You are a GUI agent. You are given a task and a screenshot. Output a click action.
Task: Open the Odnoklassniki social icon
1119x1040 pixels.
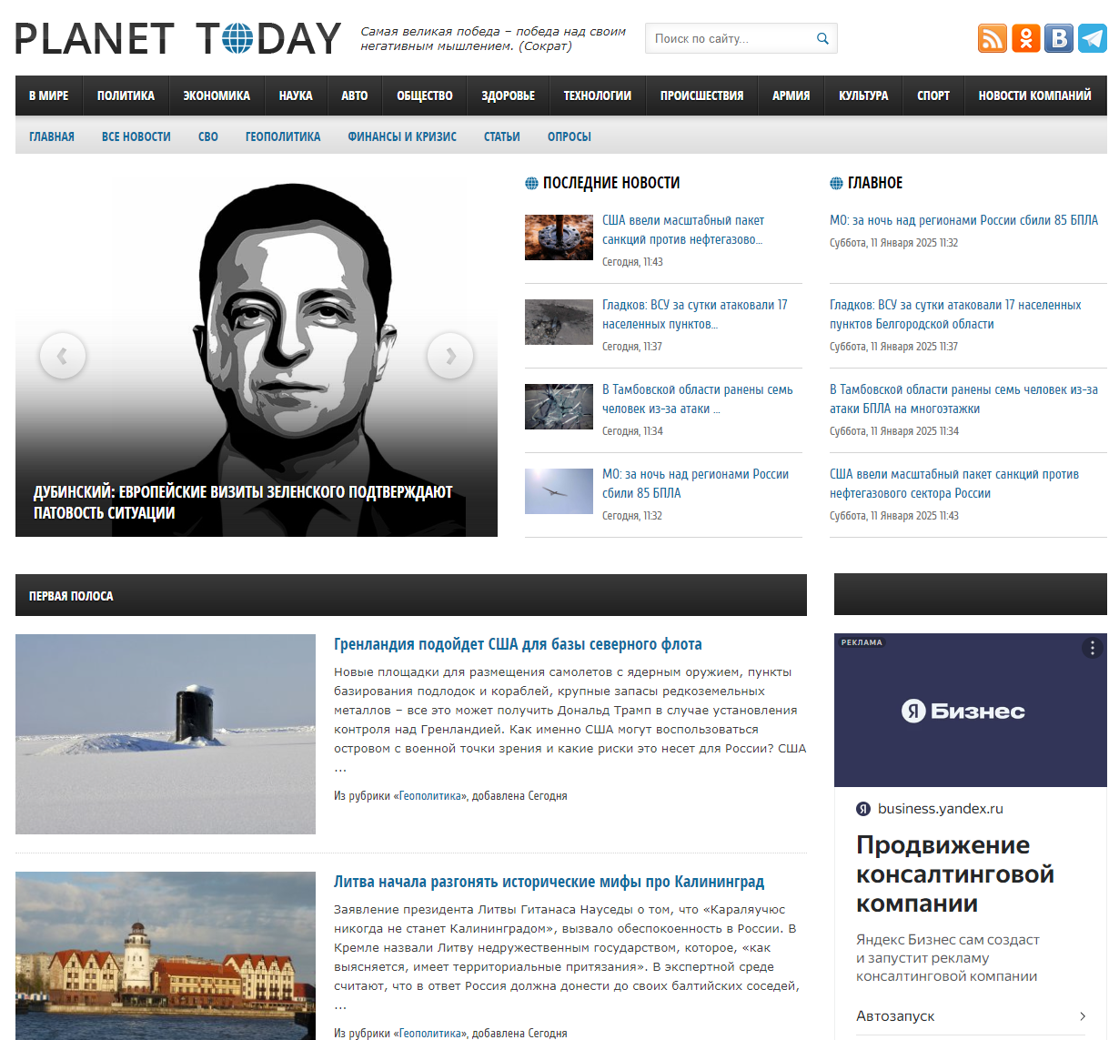[1026, 38]
